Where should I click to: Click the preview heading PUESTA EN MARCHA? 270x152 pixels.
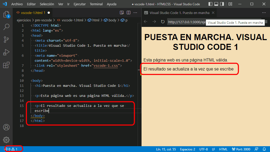point(205,42)
